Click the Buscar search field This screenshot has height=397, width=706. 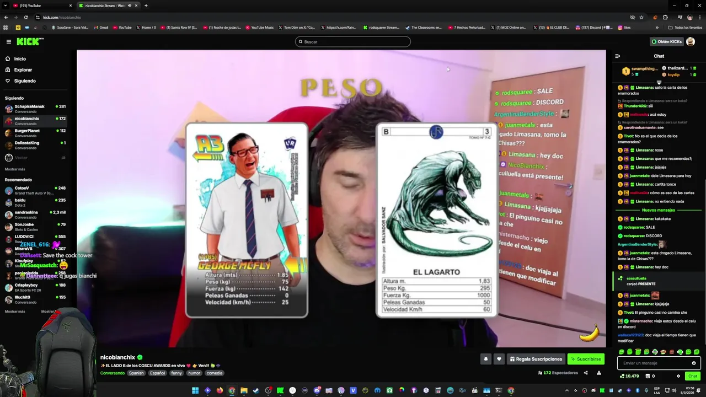tap(353, 41)
